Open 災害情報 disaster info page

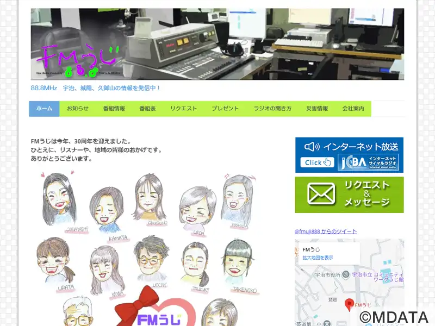pyautogui.click(x=317, y=109)
